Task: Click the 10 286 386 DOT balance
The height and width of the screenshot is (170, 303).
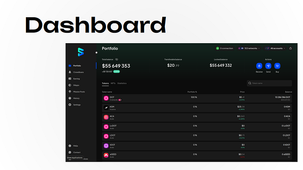Action: (283, 97)
